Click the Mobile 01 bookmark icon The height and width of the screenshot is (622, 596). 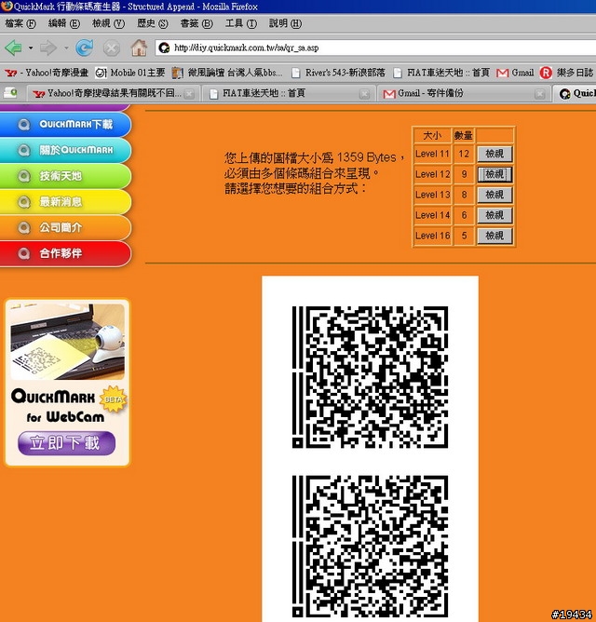102,73
